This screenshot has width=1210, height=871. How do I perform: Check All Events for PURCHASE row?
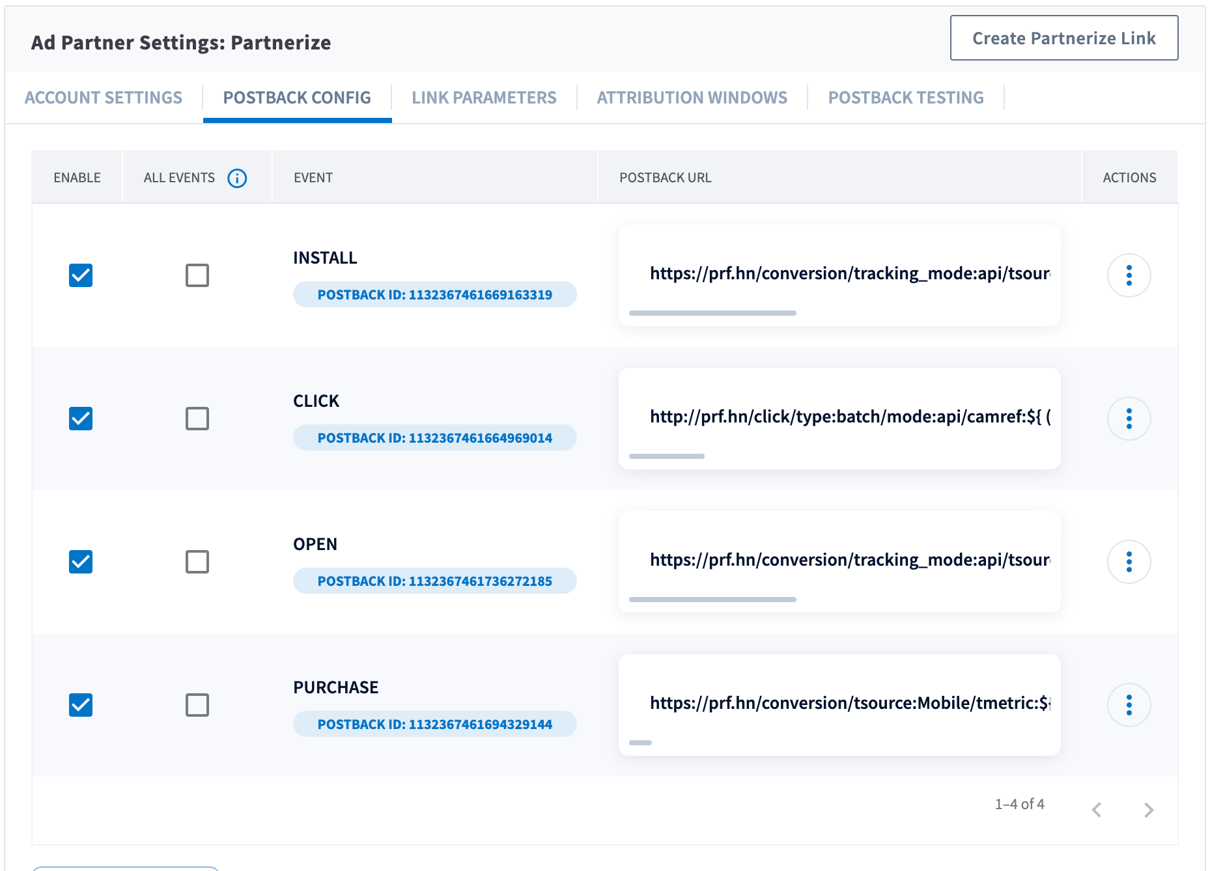coord(197,705)
